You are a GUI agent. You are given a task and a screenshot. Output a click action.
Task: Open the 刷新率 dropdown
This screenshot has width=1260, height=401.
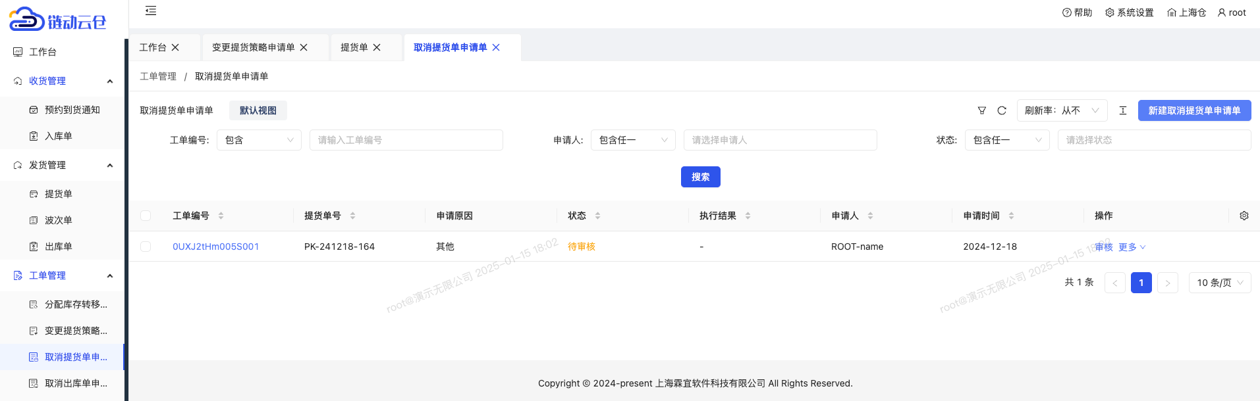(1062, 110)
